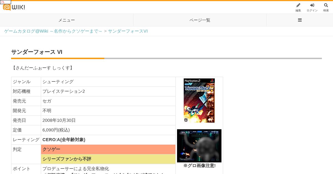
Task: Open the edit (編集) pencil icon
Action: pos(298,7)
